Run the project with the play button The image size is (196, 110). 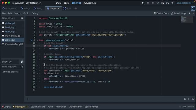143,3
